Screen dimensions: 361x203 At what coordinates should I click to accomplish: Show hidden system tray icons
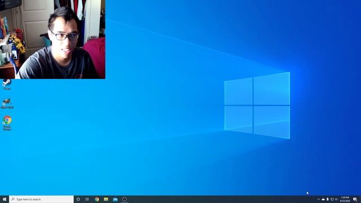click(319, 199)
